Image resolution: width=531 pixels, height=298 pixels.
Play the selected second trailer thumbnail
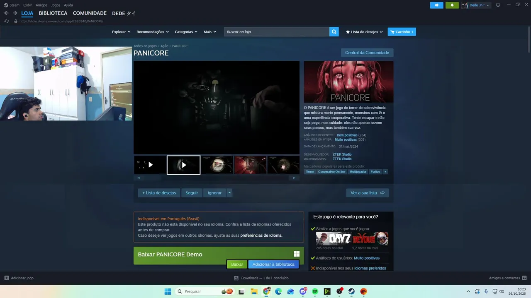coord(183,165)
